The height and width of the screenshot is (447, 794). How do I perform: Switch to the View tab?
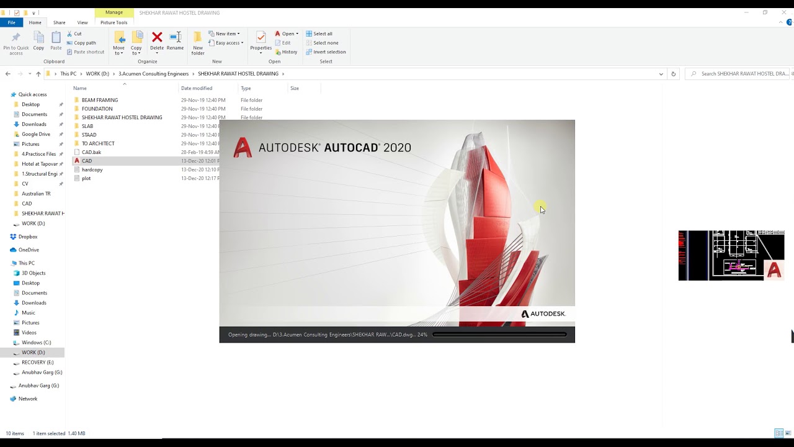[83, 22]
